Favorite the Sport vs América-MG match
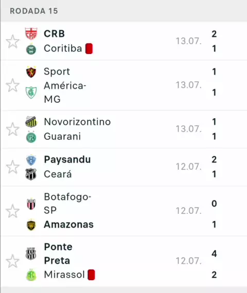Viewport: 247px width, 293px height. (12, 85)
